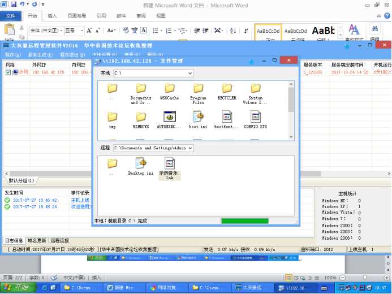Click the Redo icon in Word's quick access toolbar
This screenshot has width=392, height=294.
pos(35,5)
